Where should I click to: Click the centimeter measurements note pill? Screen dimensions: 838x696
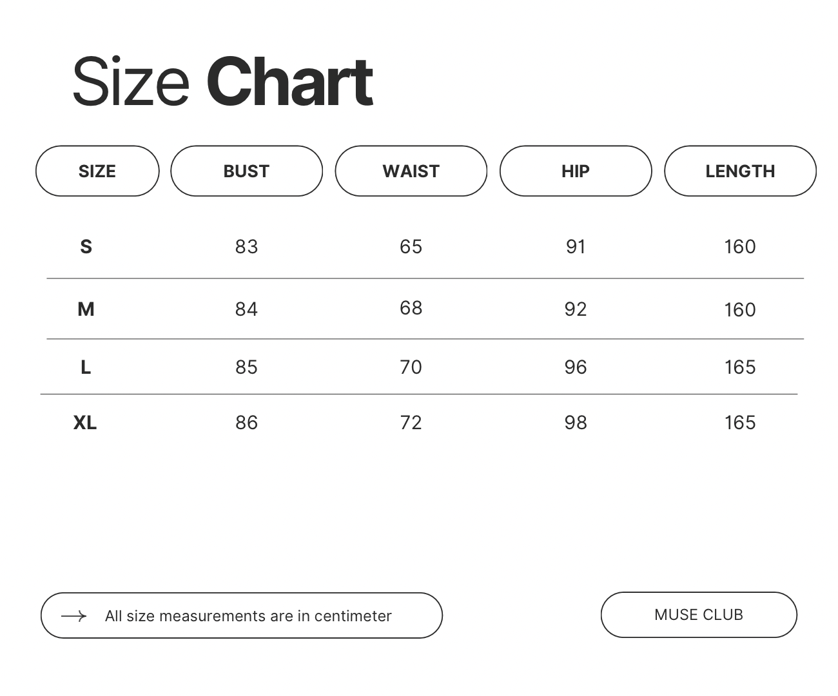point(248,616)
